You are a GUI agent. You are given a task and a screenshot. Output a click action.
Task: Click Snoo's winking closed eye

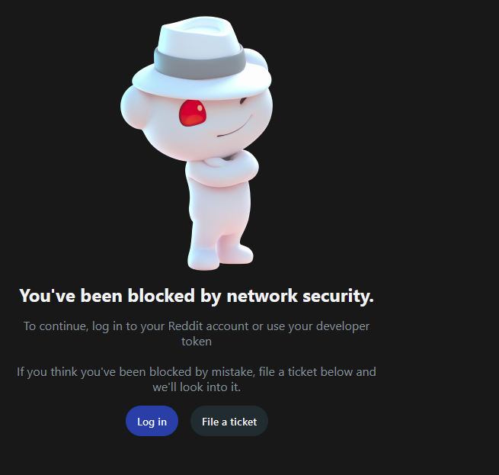[x=243, y=101]
